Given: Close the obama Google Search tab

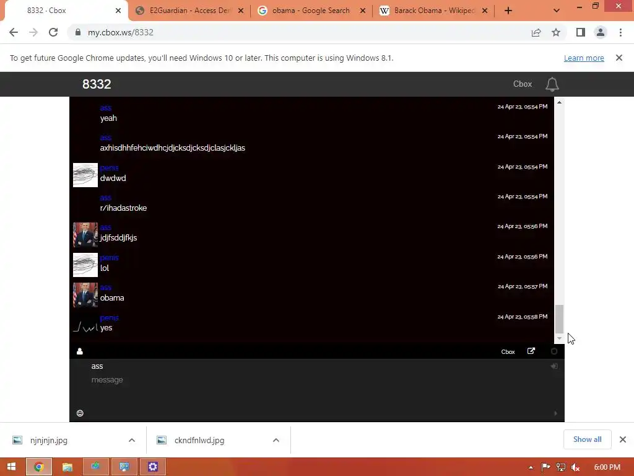Looking at the screenshot, I should (x=363, y=11).
